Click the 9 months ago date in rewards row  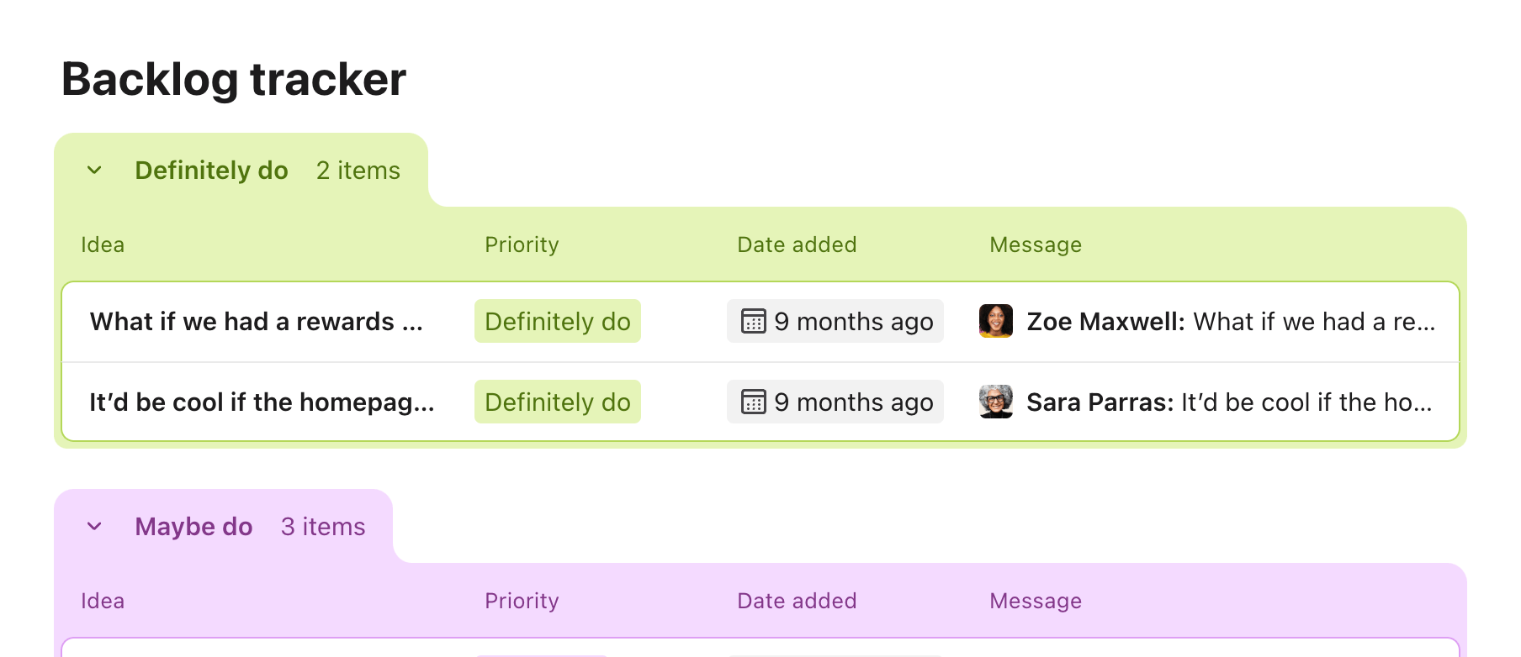(x=853, y=322)
